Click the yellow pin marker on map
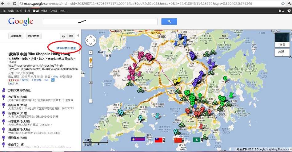This screenshot has width=292, height=152. tap(175, 81)
